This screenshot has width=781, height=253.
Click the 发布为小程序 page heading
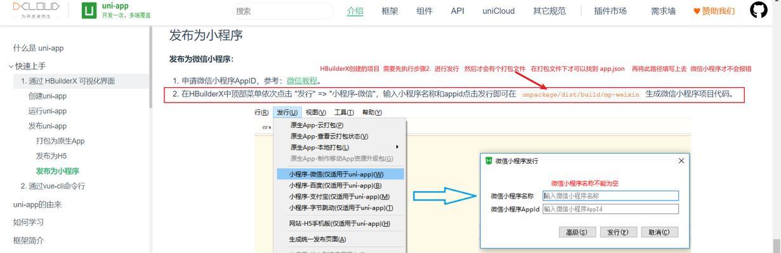pyautogui.click(x=206, y=35)
